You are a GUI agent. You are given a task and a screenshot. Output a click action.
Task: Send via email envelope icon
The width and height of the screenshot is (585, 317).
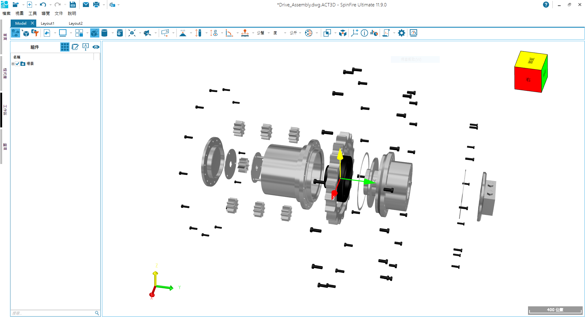click(x=86, y=5)
